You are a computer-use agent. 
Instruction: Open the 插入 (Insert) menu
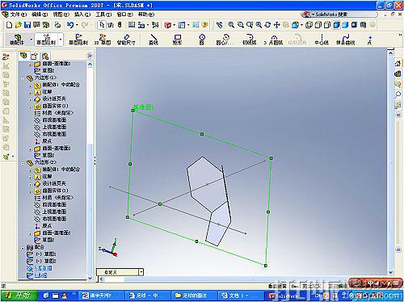click(x=82, y=15)
